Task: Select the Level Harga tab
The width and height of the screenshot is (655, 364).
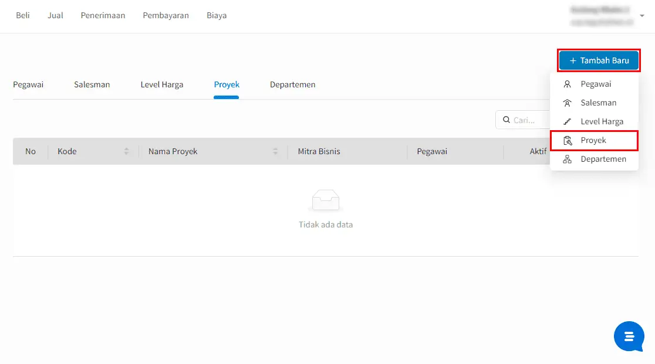Action: point(161,84)
